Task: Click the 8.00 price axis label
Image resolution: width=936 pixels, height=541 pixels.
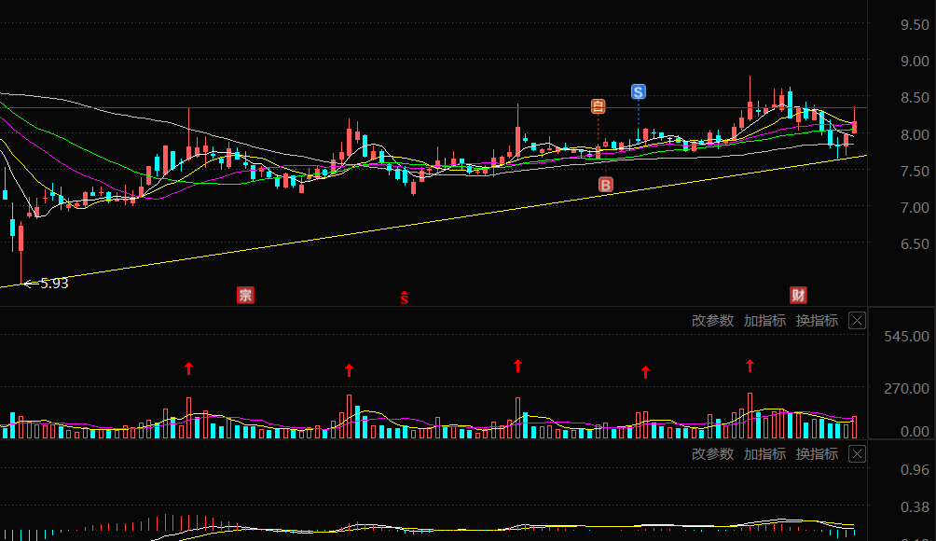Action: pos(915,135)
